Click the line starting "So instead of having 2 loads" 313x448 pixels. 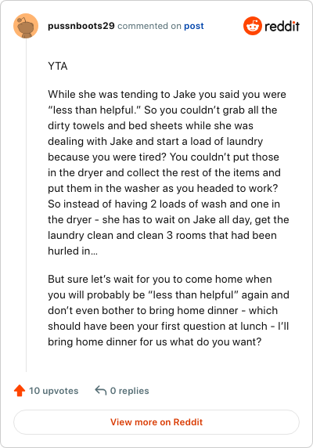(164, 204)
